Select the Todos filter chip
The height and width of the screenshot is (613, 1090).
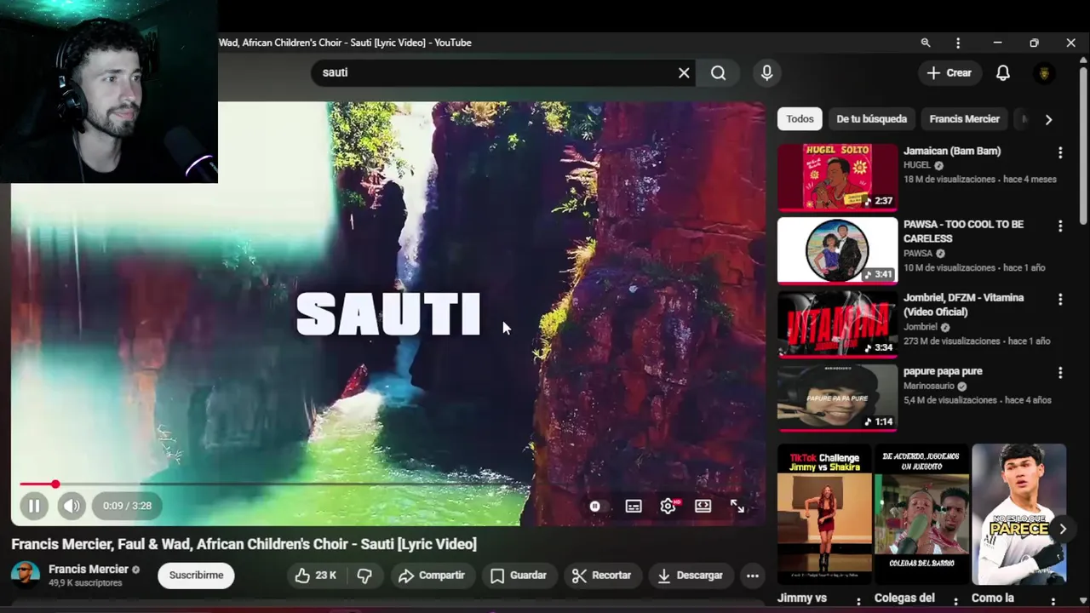point(800,119)
